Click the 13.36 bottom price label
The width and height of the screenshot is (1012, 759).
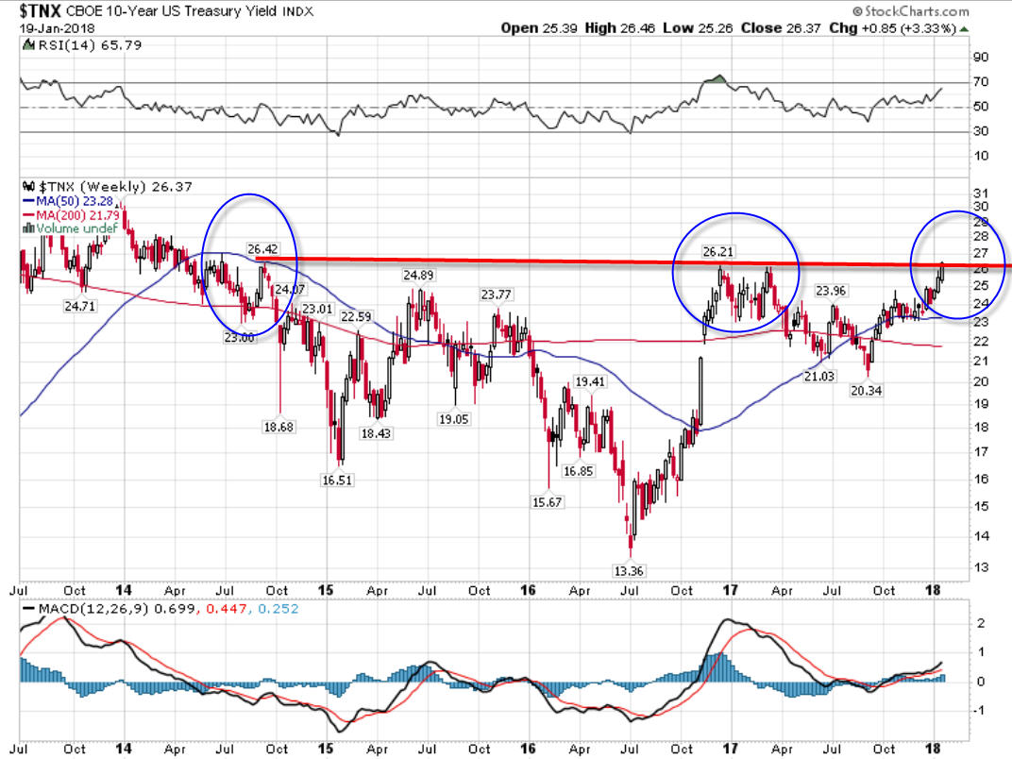[629, 571]
